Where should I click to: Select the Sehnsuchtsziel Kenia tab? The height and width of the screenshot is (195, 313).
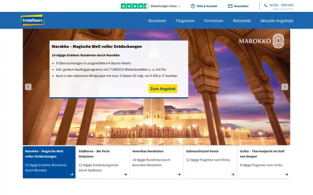(x=210, y=162)
